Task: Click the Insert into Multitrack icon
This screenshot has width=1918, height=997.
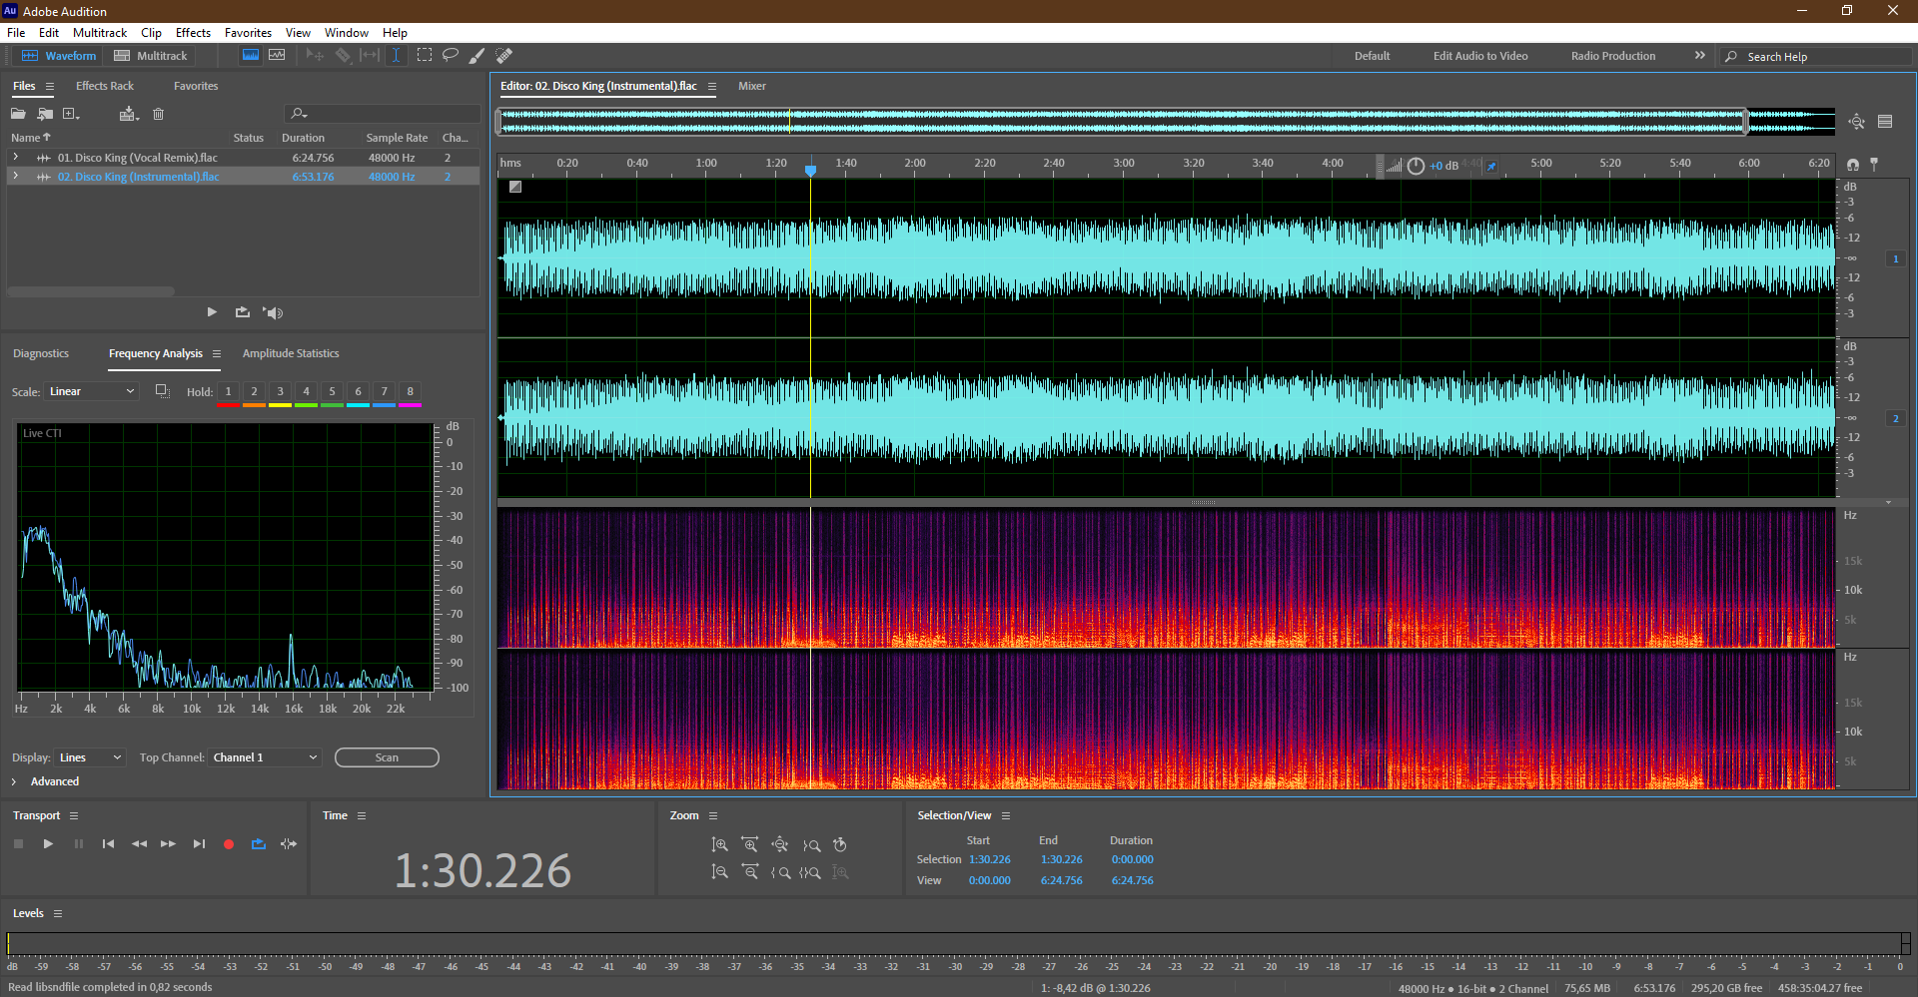Action: point(128,114)
